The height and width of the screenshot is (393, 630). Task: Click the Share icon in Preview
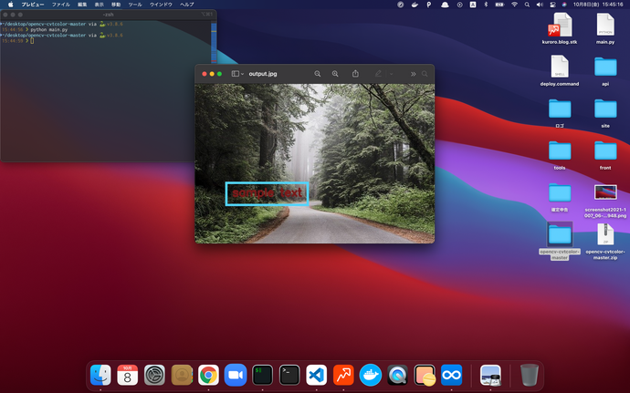(355, 74)
